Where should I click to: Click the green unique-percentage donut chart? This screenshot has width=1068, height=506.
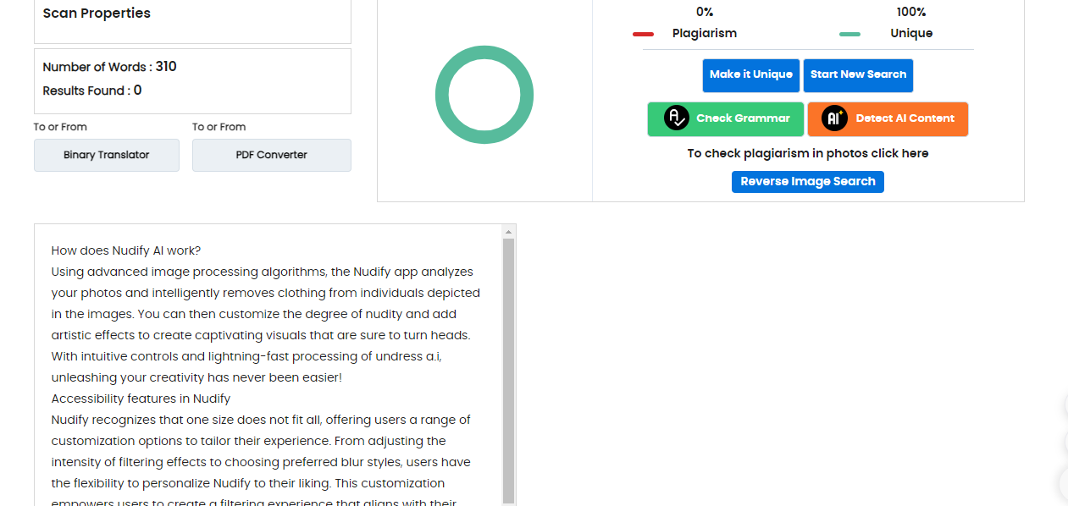point(484,95)
